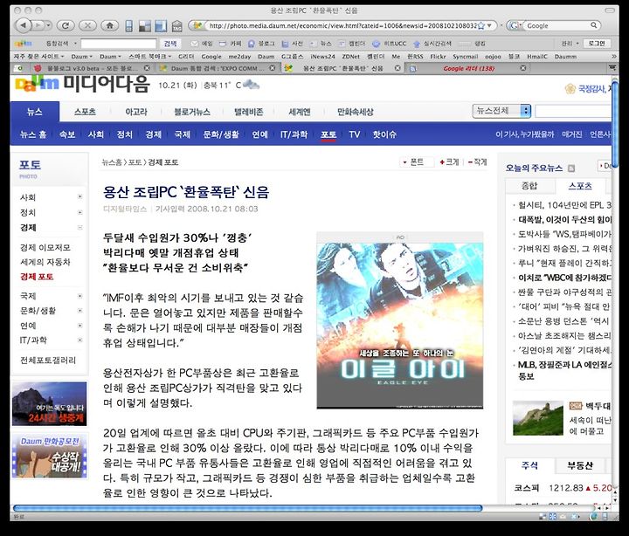Open the 연예 news menu item
The width and height of the screenshot is (629, 536).
coord(259,134)
